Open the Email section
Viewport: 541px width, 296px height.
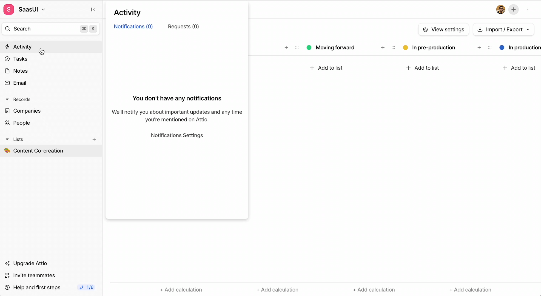tap(20, 83)
